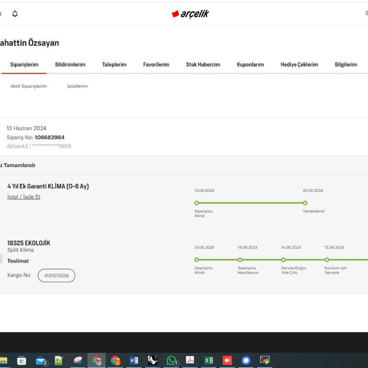Viewport: 368px width, 368px height.
Task: Click the notification bell icon
Action: pos(15,14)
